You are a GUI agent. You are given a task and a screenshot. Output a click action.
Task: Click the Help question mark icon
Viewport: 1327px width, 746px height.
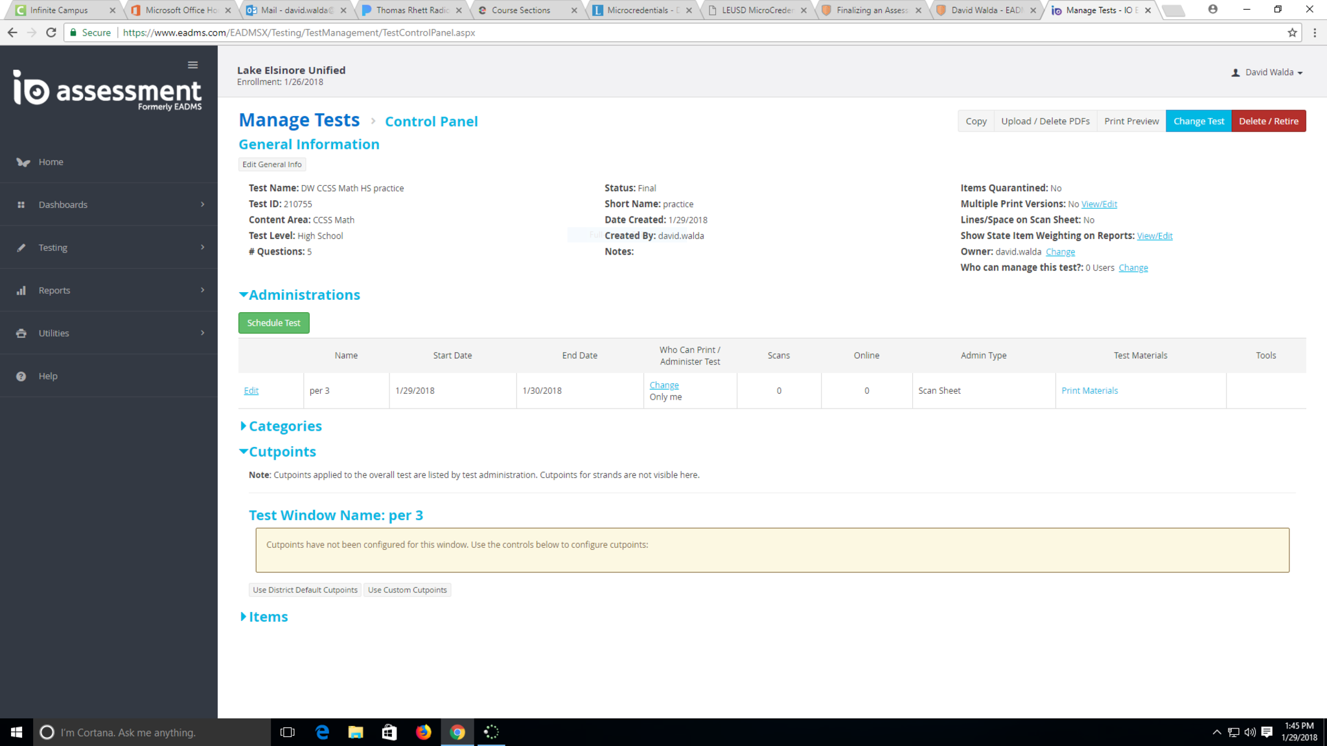21,376
